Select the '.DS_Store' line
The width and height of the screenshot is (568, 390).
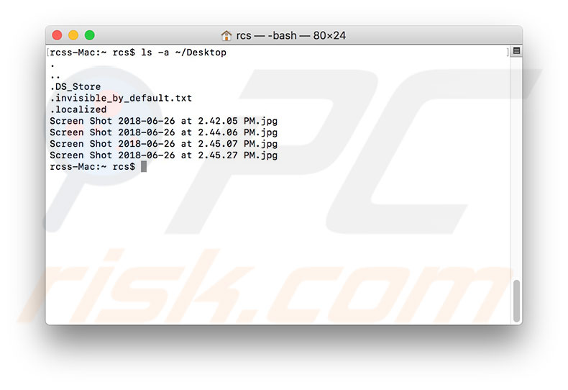pos(75,86)
